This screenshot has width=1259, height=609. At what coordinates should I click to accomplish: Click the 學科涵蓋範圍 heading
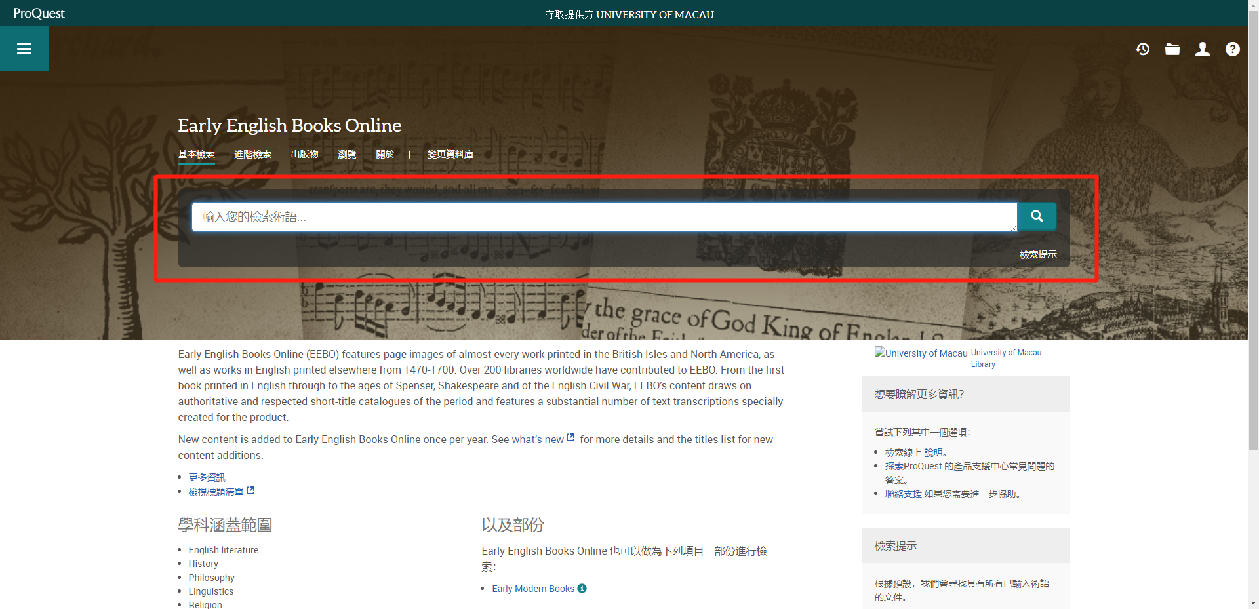point(225,525)
